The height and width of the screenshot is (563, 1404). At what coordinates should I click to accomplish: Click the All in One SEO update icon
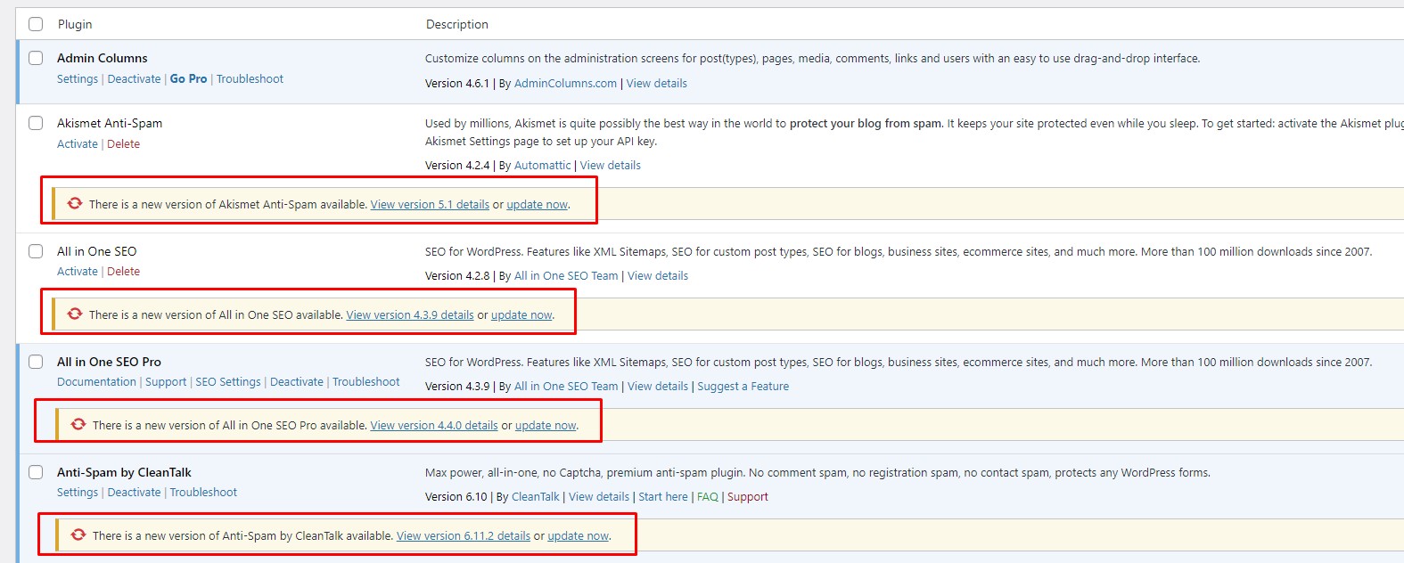pos(75,314)
